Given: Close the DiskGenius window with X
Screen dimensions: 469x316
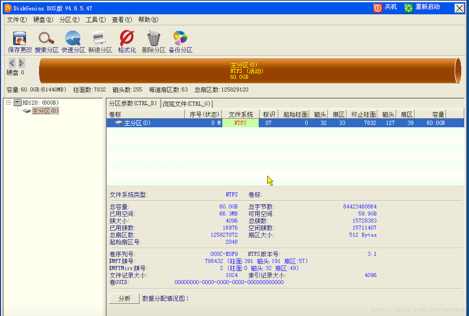Looking at the screenshot, I should (459, 8).
